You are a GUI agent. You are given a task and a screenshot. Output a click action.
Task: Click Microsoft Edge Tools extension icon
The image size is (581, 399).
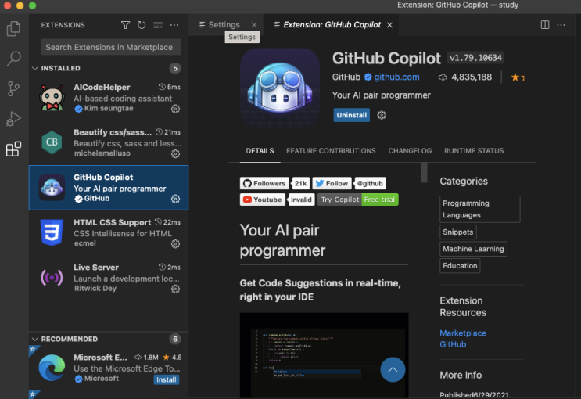click(52, 368)
